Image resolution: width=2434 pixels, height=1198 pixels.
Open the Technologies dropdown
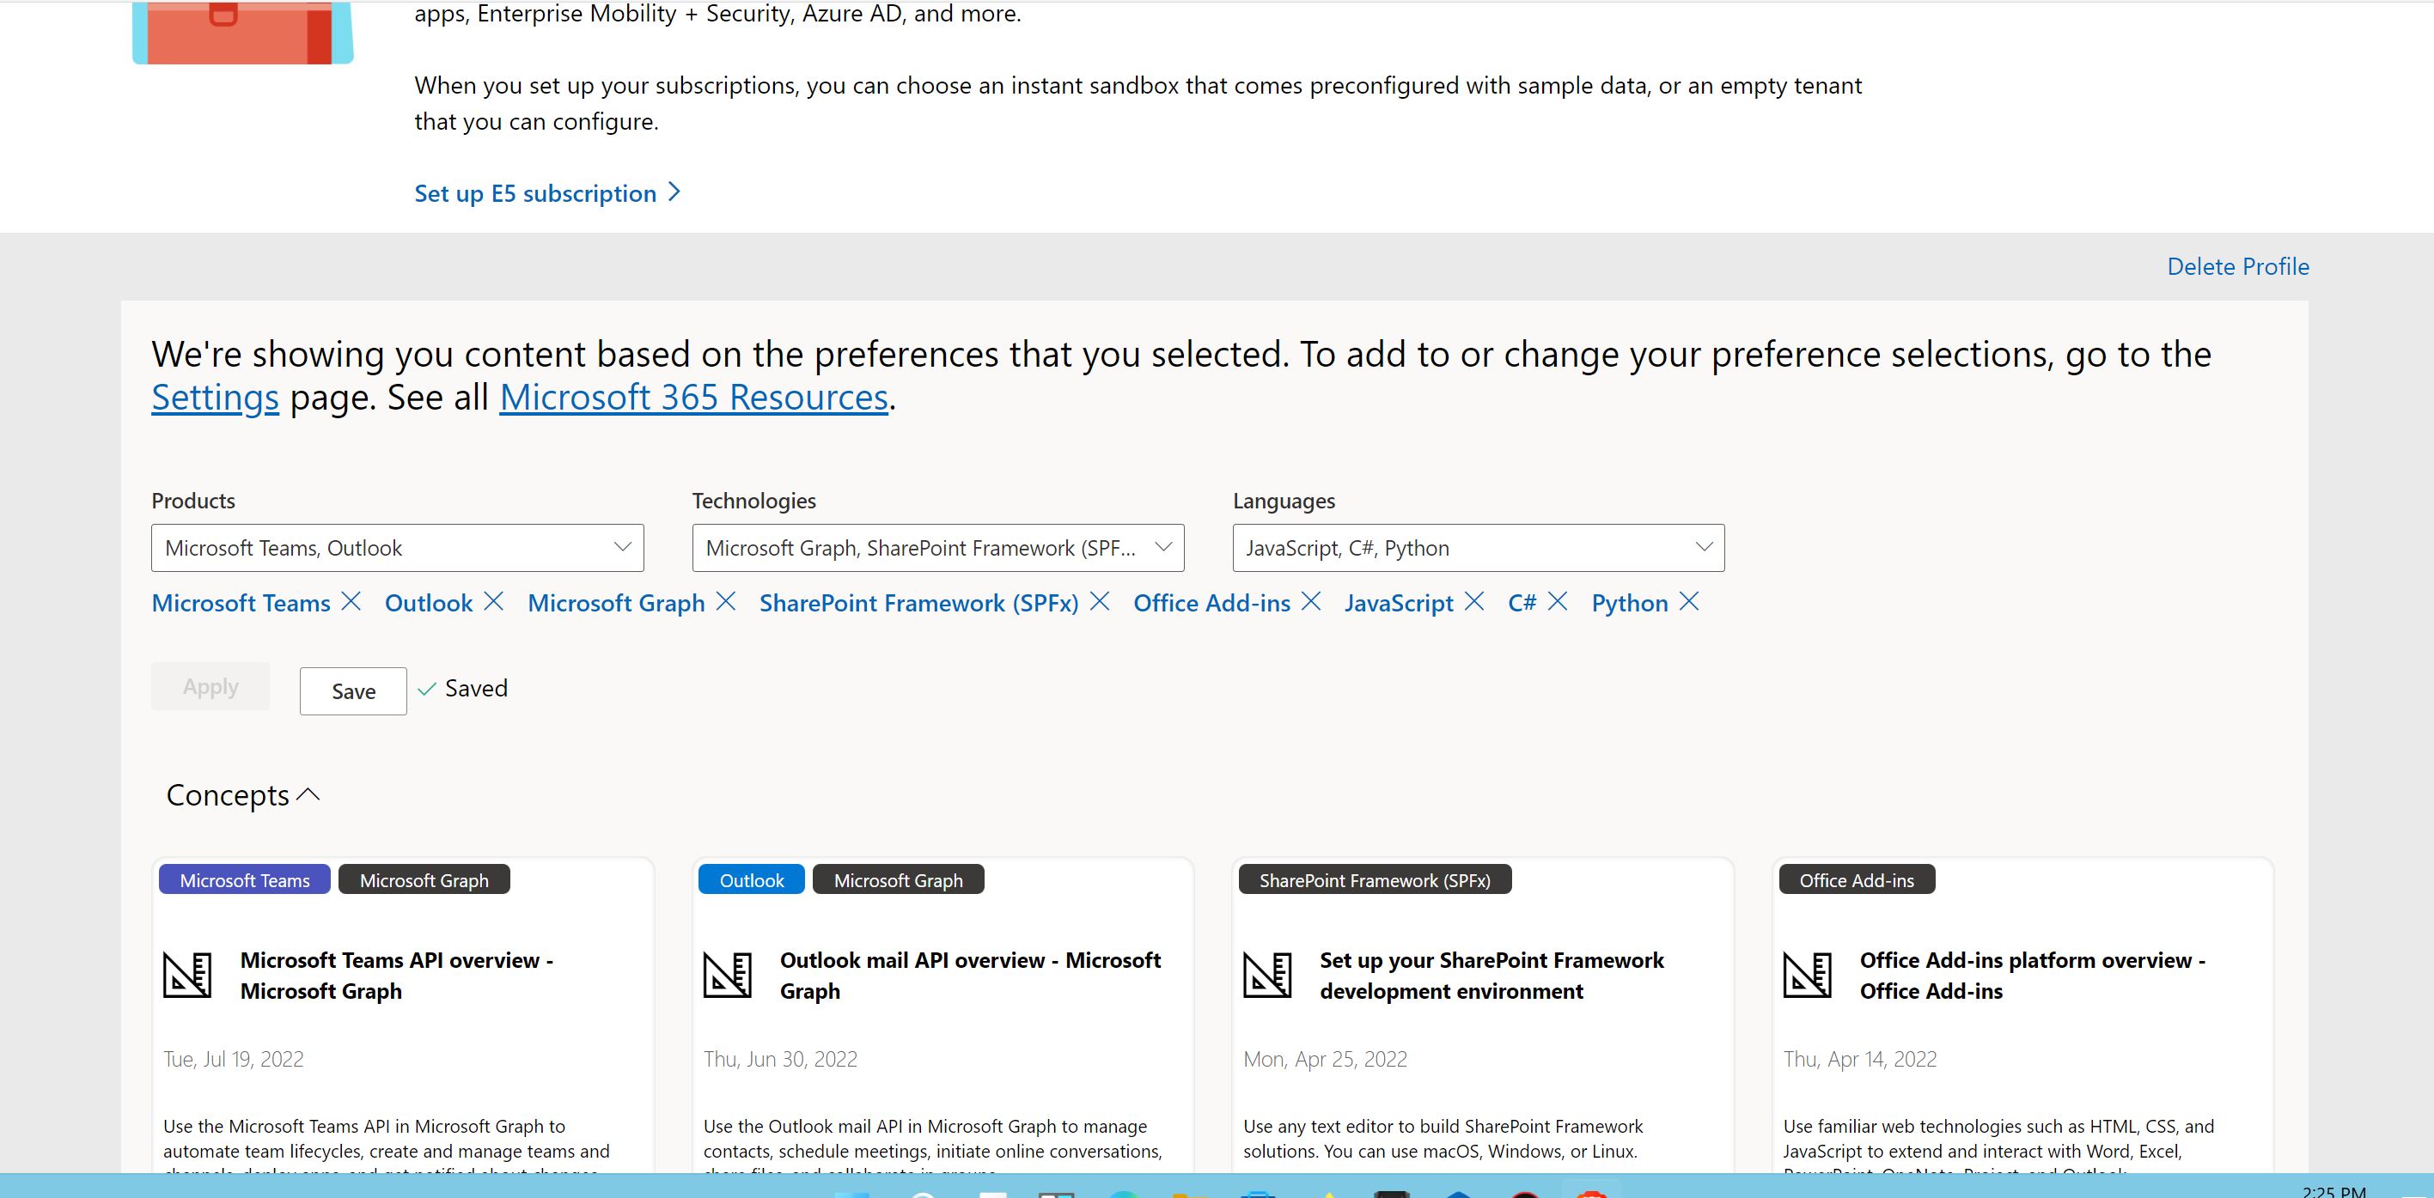point(937,548)
